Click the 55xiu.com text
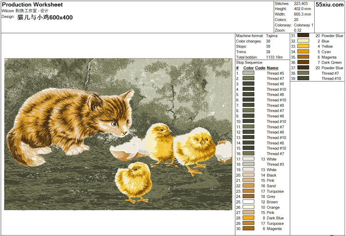 [329, 5]
